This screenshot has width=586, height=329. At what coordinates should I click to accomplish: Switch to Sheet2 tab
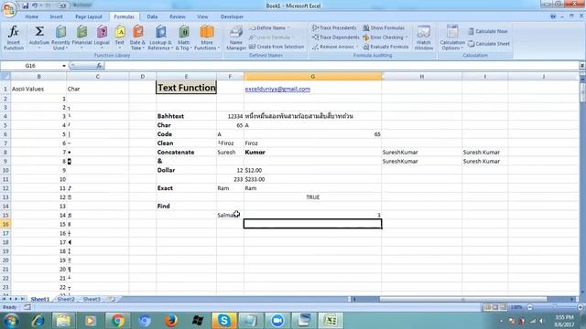point(66,299)
